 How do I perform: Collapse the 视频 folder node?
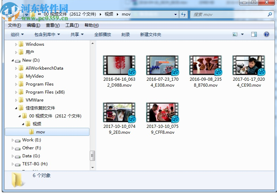(x=23, y=124)
